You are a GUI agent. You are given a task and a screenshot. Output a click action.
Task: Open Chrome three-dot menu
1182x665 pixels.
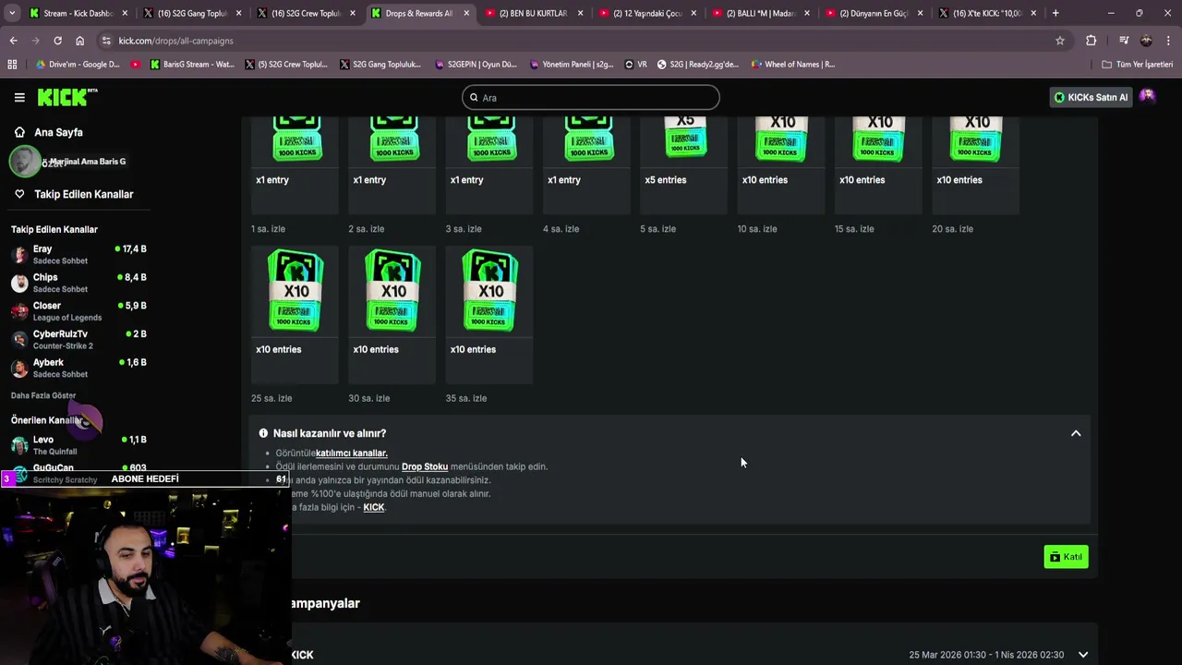tap(1168, 41)
